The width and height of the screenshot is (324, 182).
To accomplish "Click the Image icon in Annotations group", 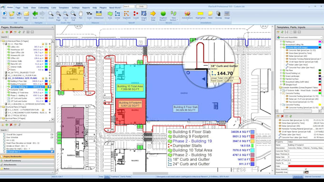I will coord(227,14).
